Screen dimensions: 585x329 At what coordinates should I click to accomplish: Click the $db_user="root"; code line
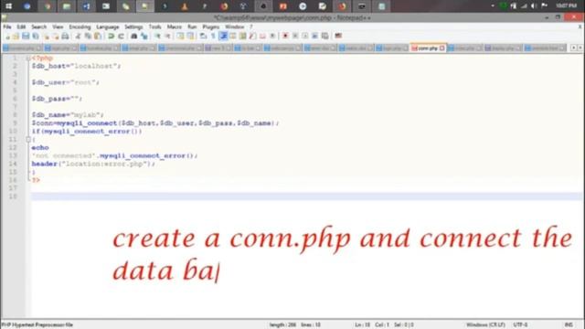pyautogui.click(x=65, y=82)
